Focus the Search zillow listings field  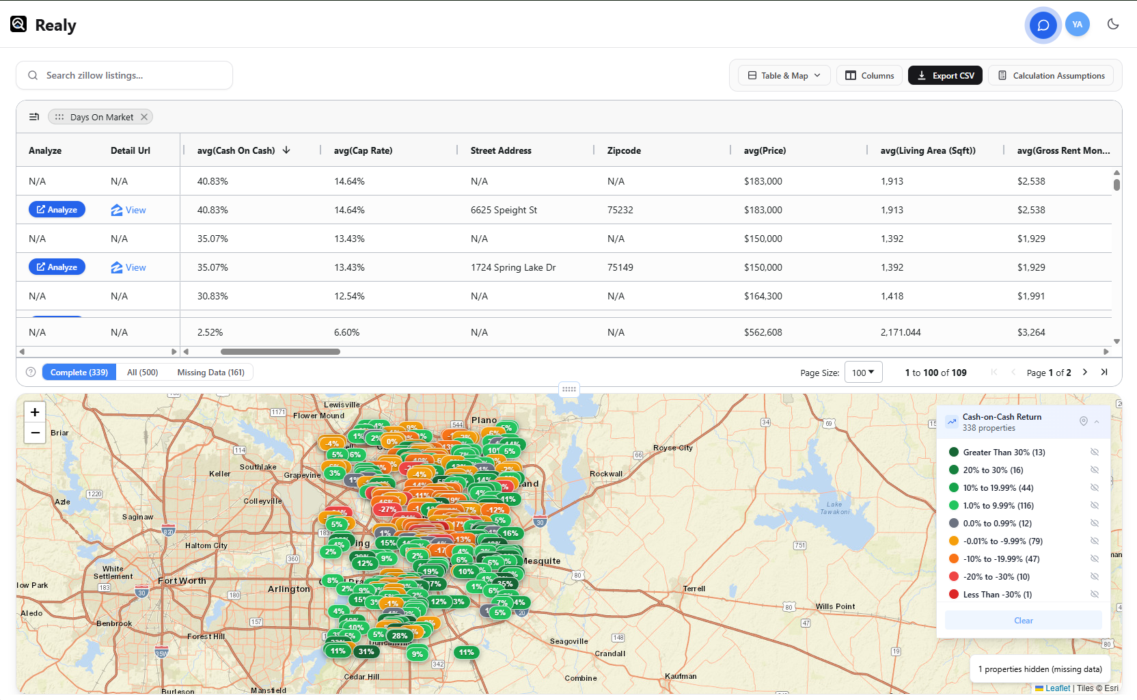124,75
